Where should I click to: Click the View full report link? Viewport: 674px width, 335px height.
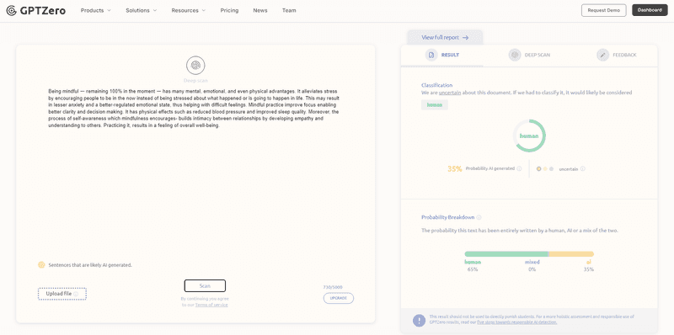[445, 37]
